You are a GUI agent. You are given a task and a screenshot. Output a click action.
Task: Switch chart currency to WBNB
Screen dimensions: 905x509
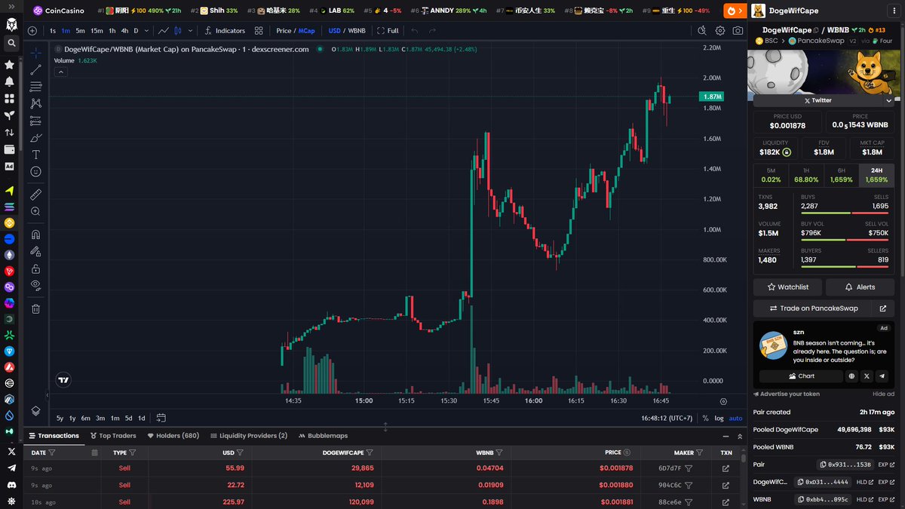point(356,31)
